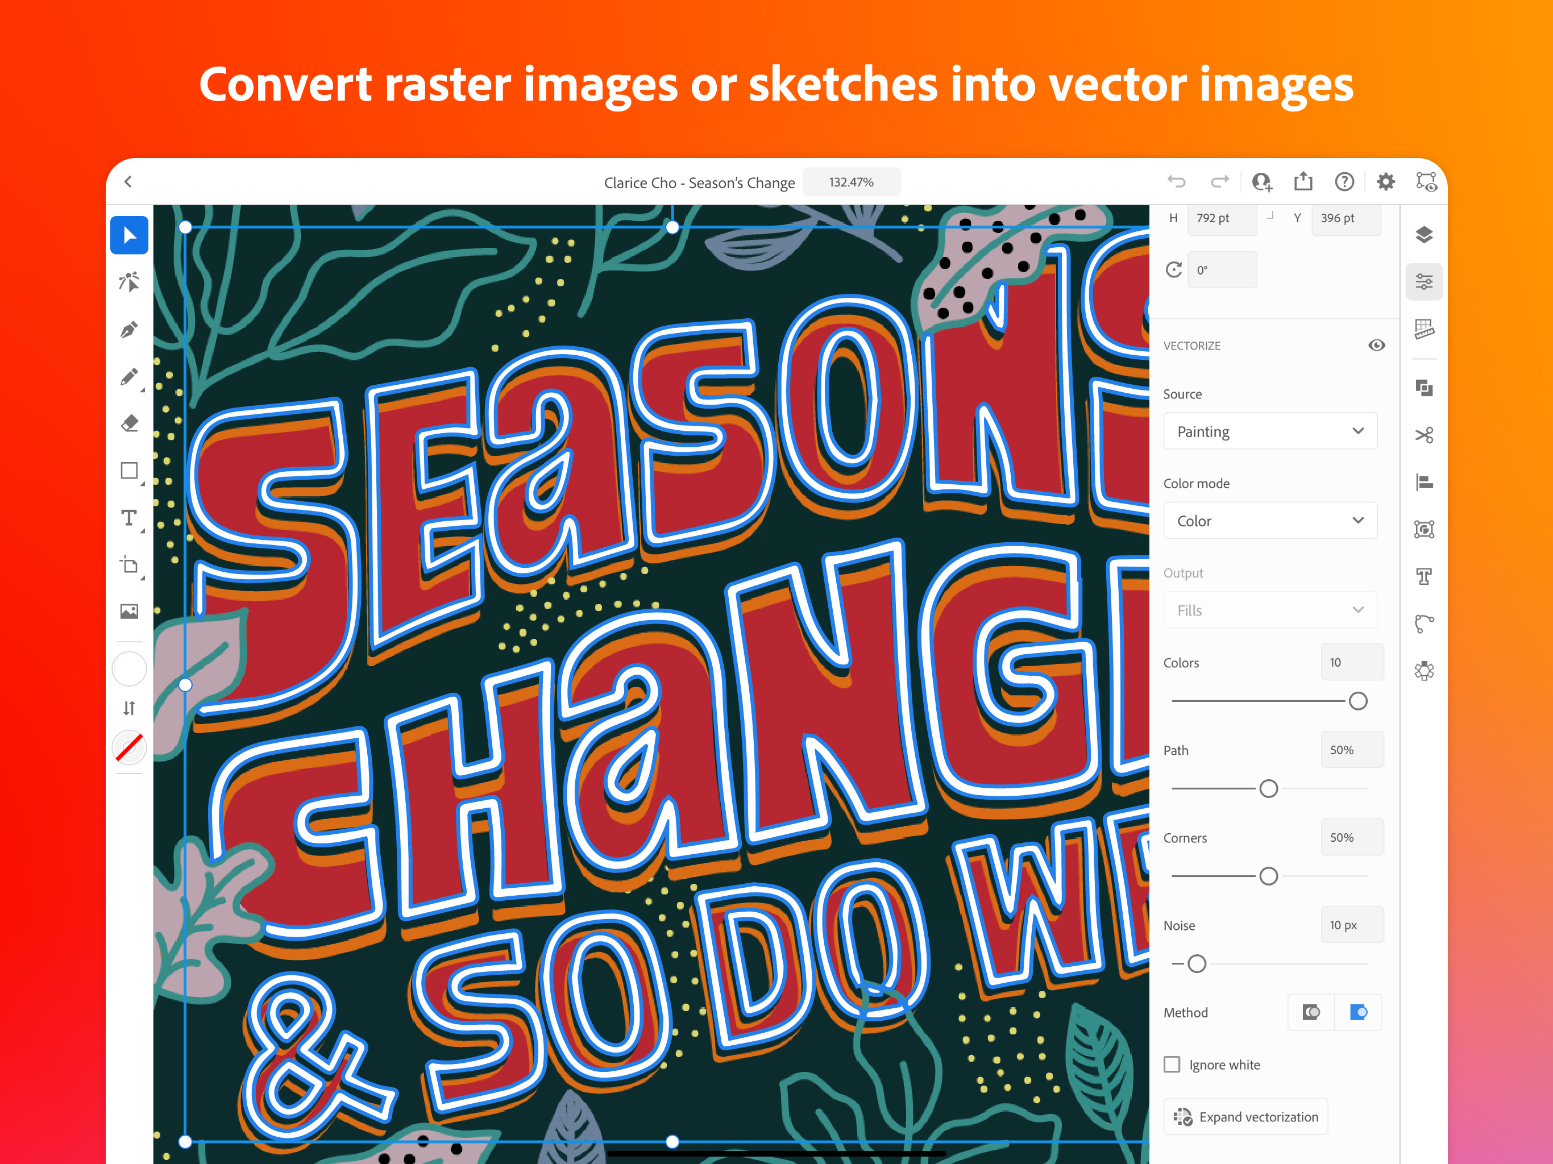Click the top-center selection handle

(x=672, y=227)
